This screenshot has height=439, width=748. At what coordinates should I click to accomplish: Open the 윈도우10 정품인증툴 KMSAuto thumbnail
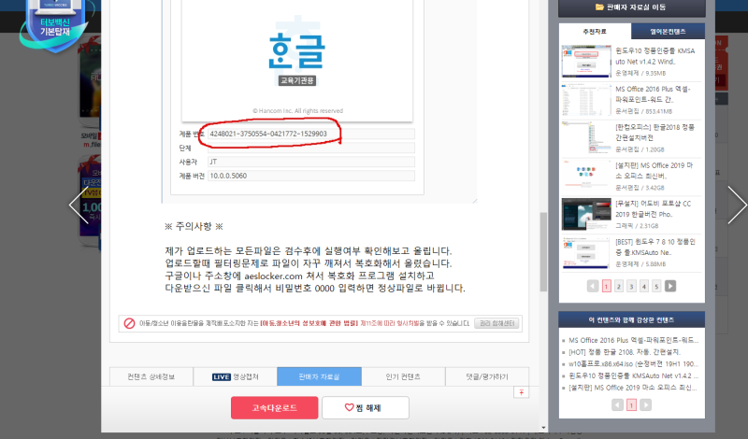(586, 62)
